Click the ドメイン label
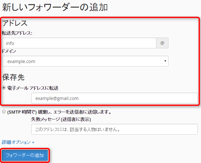The height and width of the screenshot is (163, 201). coord(9,51)
